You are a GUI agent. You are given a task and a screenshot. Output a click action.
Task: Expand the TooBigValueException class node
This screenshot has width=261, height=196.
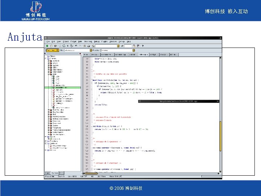49,130
